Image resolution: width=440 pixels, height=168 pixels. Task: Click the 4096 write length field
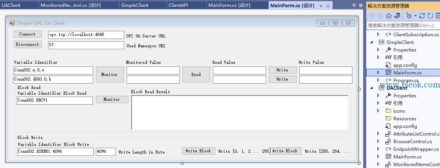coord(106,152)
